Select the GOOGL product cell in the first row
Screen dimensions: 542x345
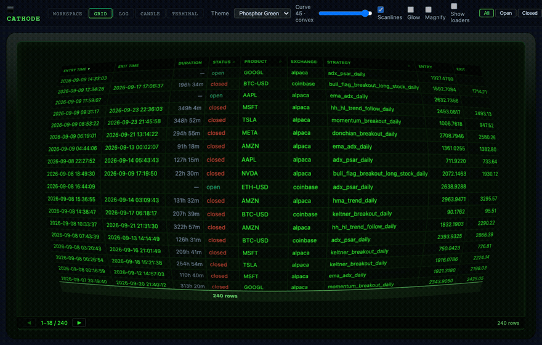[253, 73]
